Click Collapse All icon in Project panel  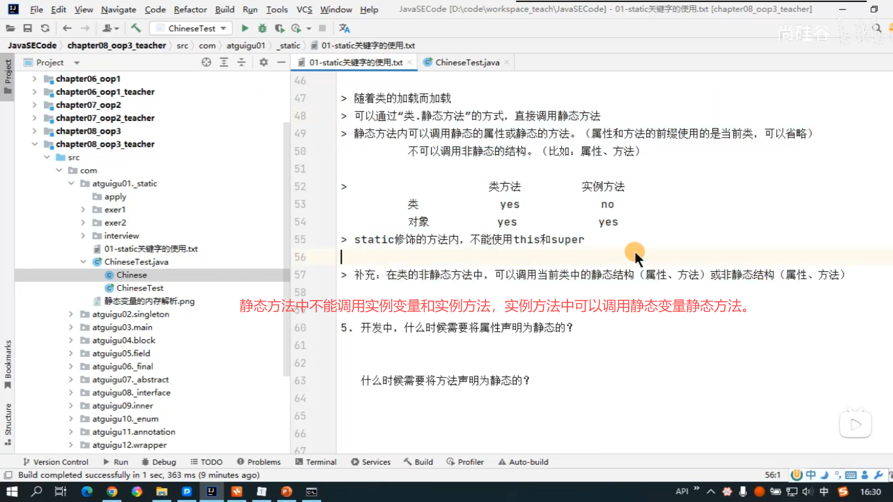click(241, 62)
